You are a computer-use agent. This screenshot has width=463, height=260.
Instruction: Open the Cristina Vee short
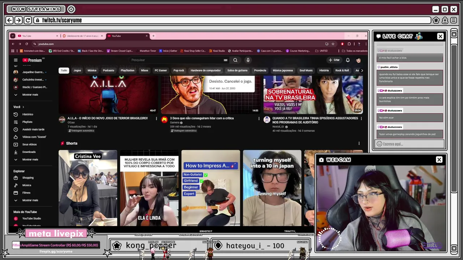(x=88, y=188)
